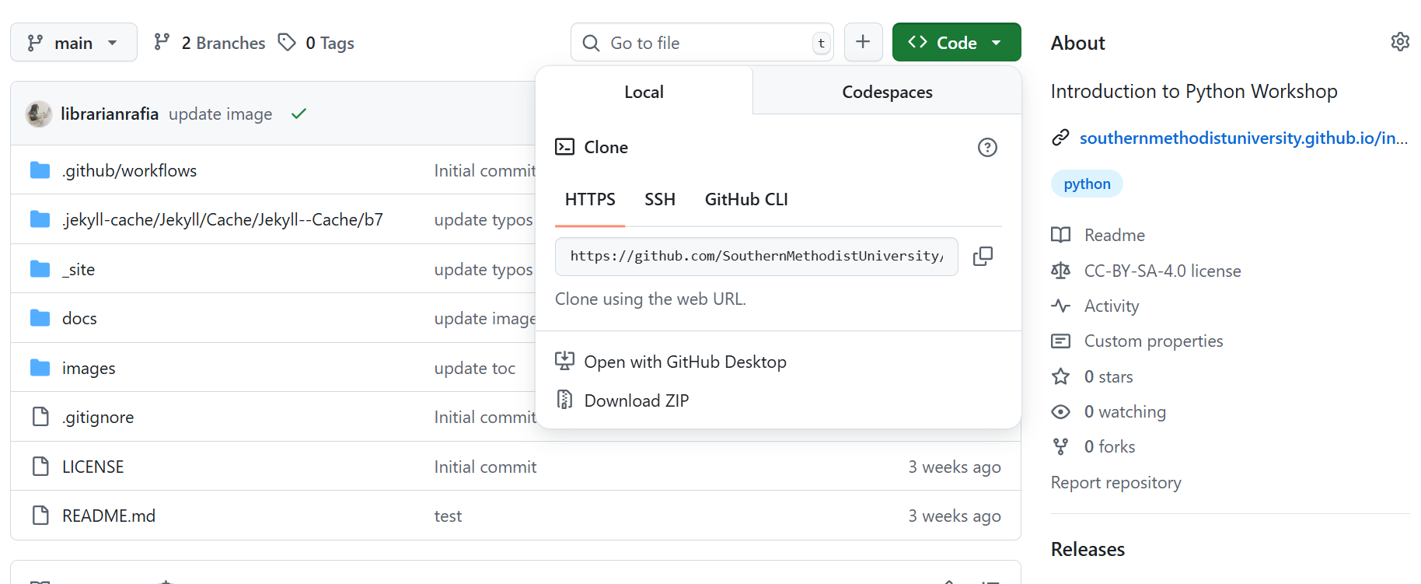Click the python topic tag
This screenshot has width=1421, height=584.
click(1087, 184)
